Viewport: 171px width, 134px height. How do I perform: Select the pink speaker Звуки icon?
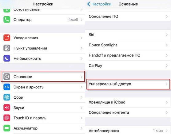pyautogui.click(x=7, y=108)
